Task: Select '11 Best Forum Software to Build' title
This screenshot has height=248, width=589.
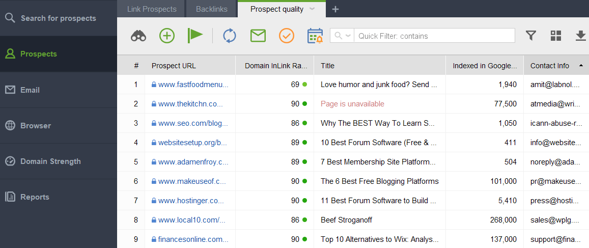Action: coord(380,201)
